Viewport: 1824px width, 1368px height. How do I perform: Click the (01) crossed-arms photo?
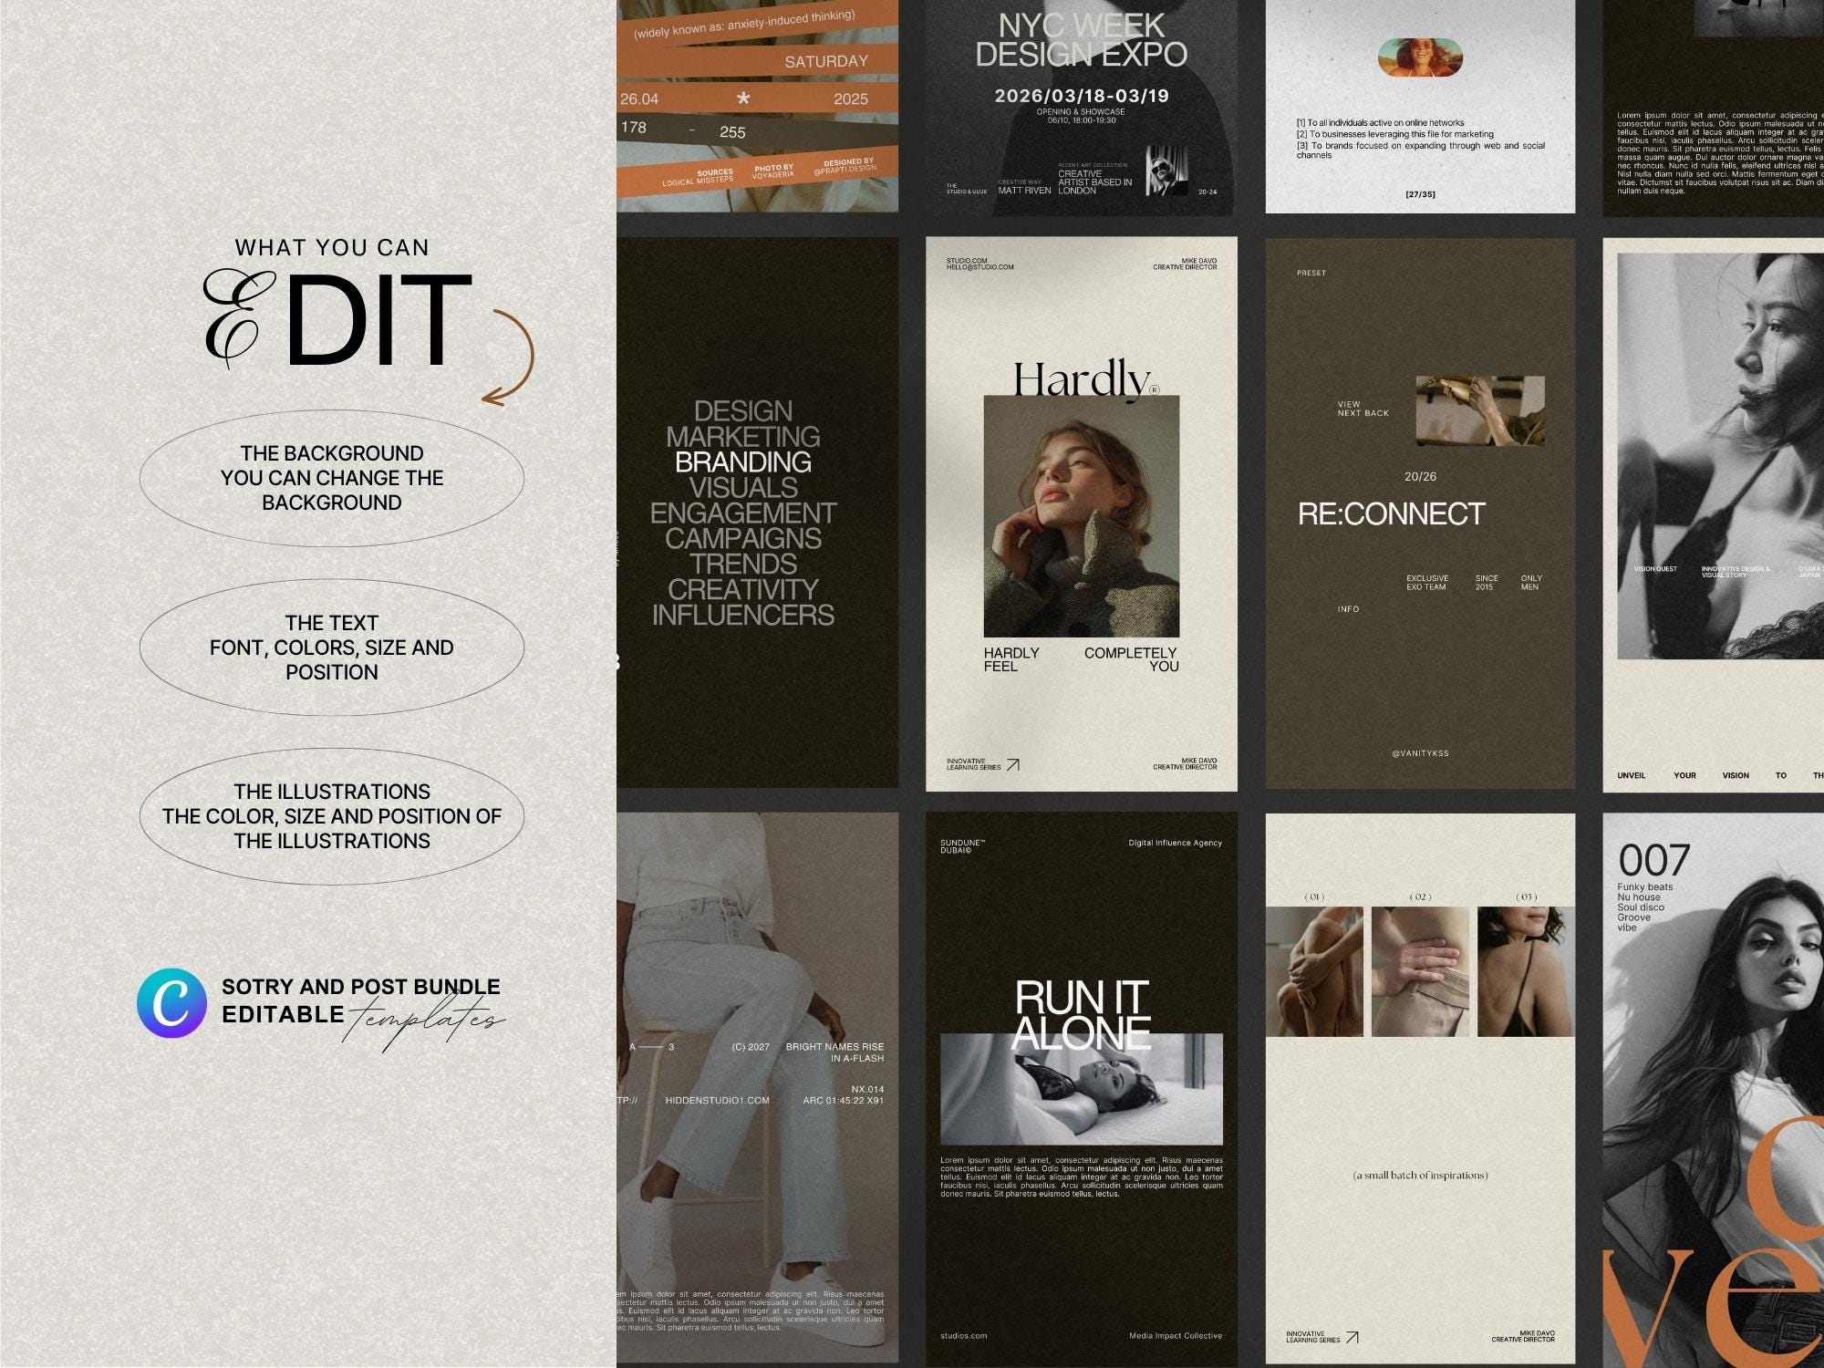[x=1314, y=971]
